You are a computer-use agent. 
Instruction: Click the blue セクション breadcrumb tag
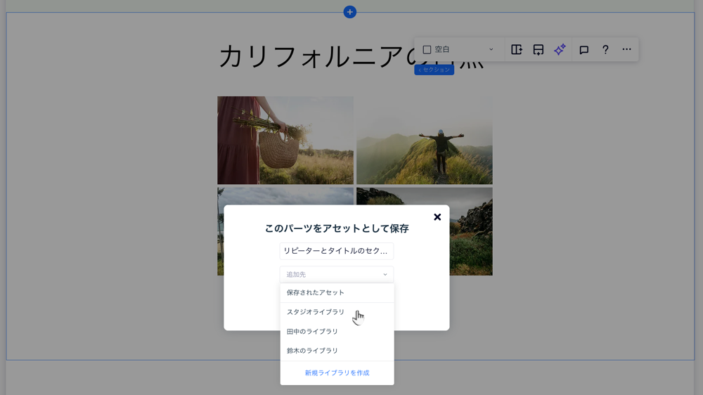pyautogui.click(x=434, y=70)
